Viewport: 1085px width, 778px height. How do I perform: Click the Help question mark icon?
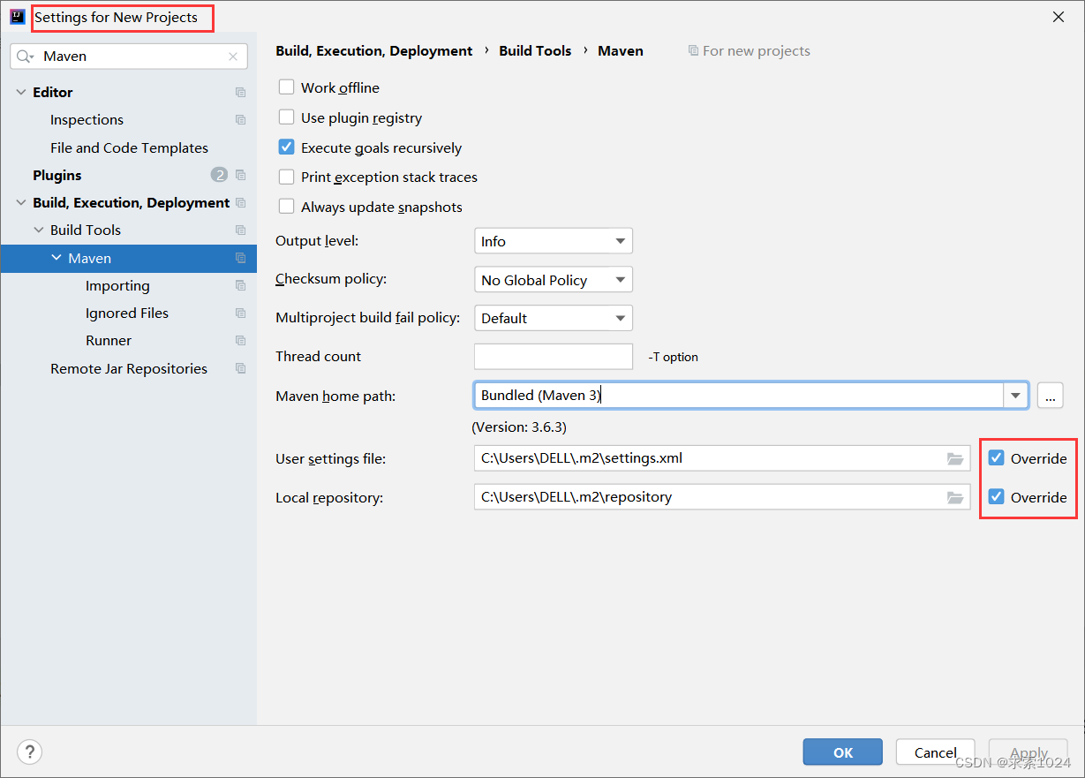coord(30,752)
